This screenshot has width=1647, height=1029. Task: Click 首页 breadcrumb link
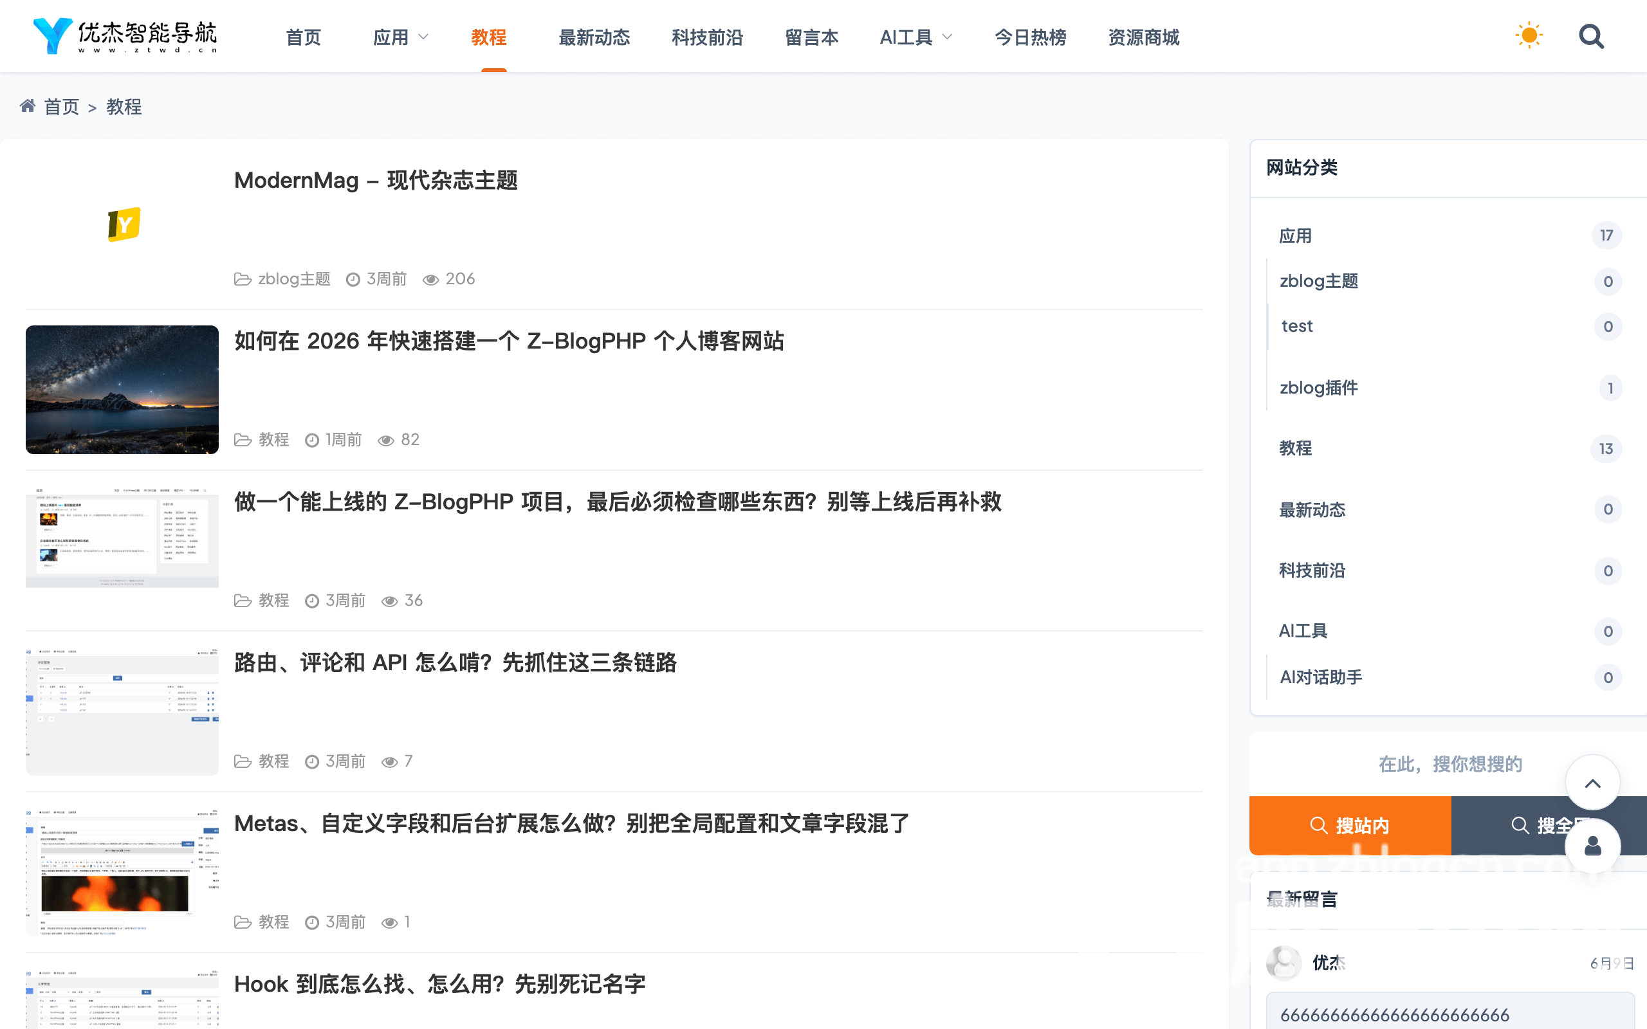(61, 107)
